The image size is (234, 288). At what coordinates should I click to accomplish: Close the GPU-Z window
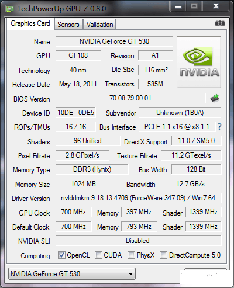216,6
